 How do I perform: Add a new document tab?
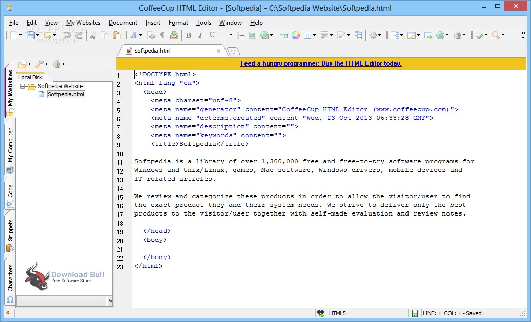coord(234,51)
